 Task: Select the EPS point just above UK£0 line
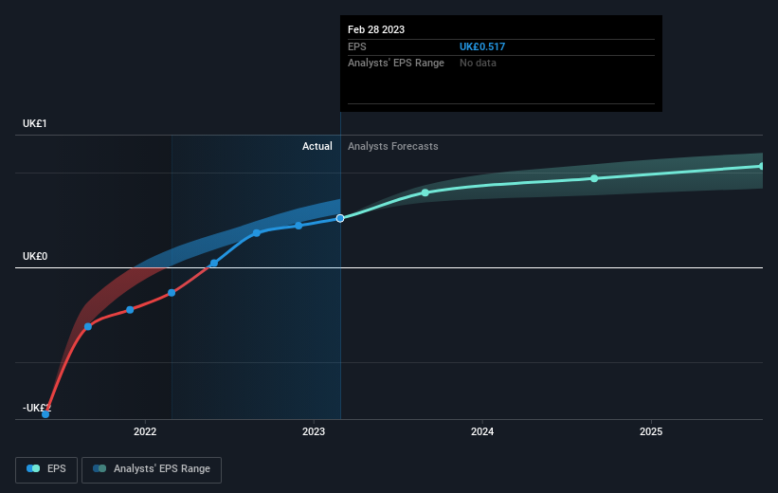[214, 264]
